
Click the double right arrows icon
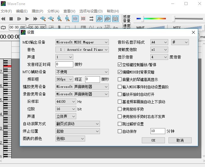click(91, 19)
